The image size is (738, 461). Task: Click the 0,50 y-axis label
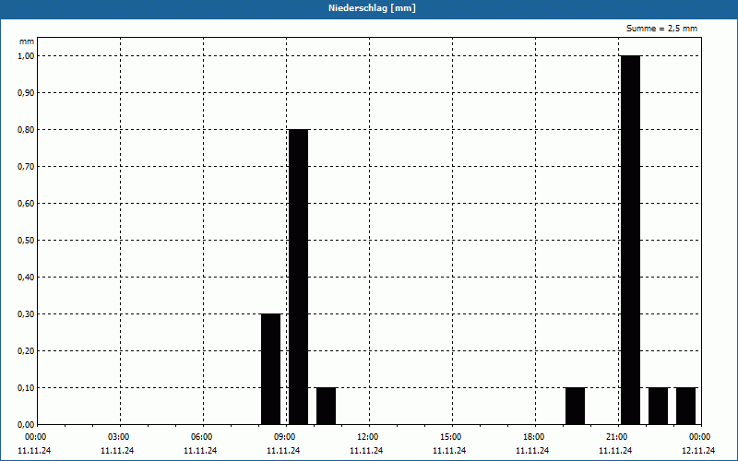pos(26,241)
